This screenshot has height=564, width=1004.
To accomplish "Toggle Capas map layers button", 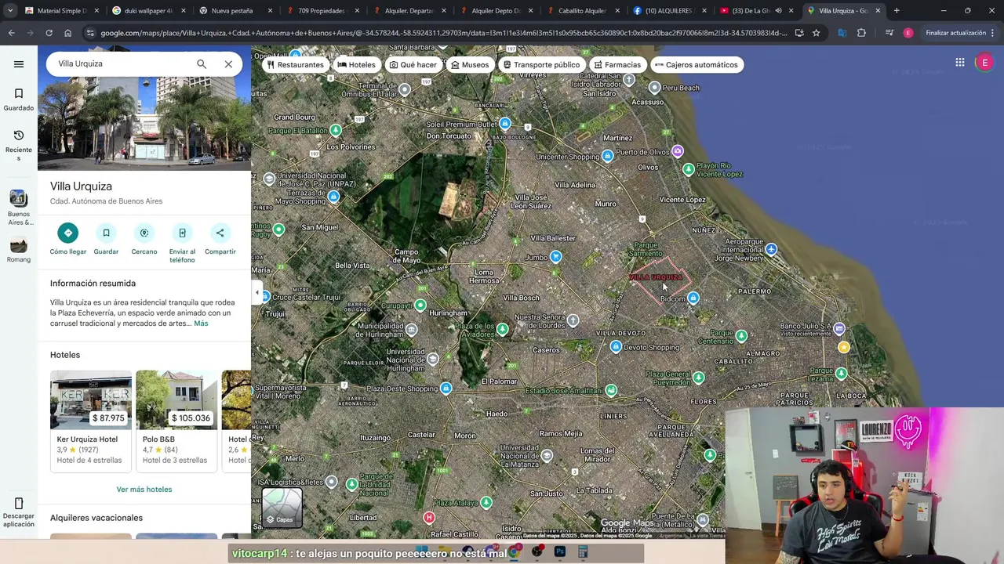I will tap(282, 507).
